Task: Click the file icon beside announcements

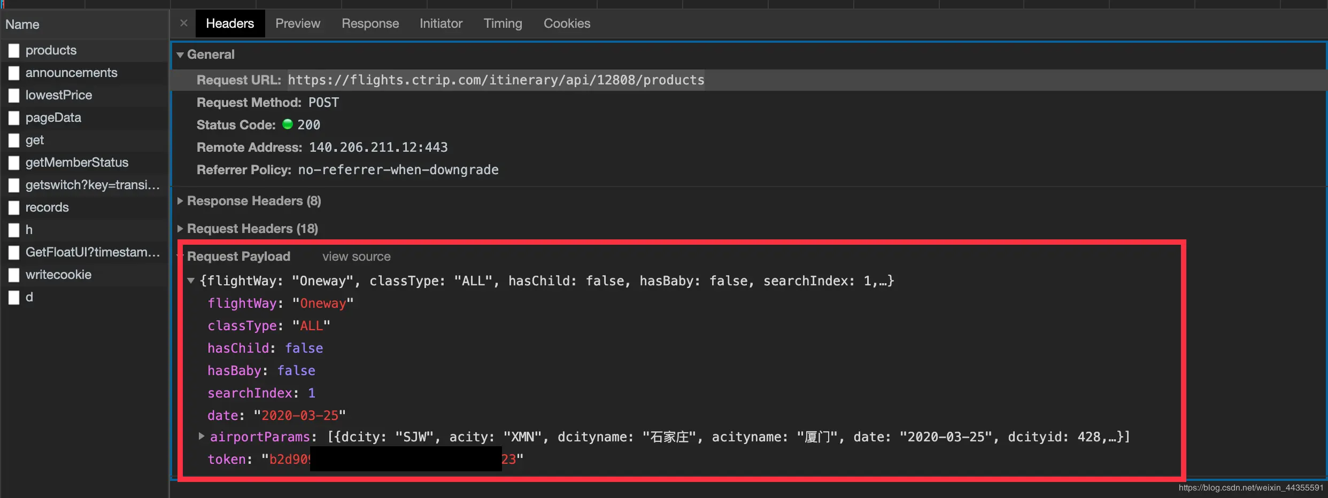Action: click(14, 73)
